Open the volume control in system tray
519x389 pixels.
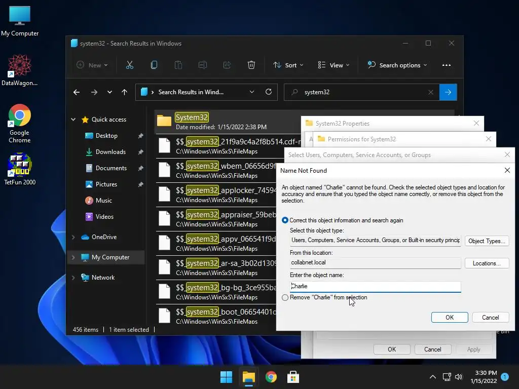[x=458, y=377]
